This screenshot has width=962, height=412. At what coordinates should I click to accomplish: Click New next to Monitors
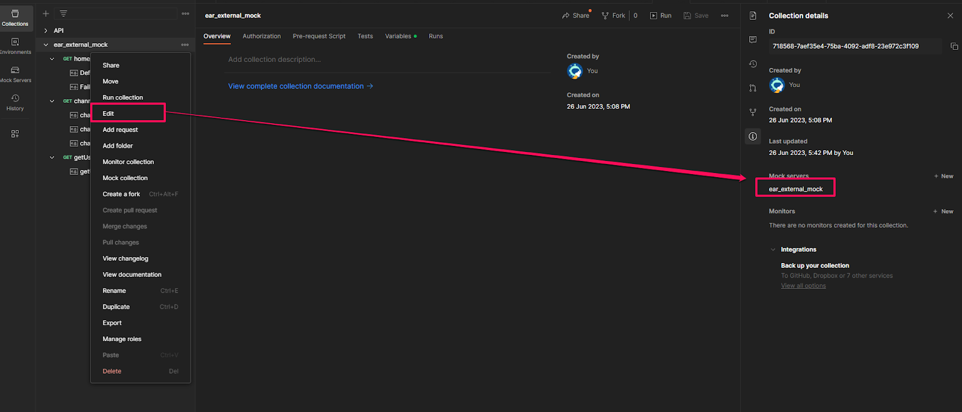click(943, 211)
